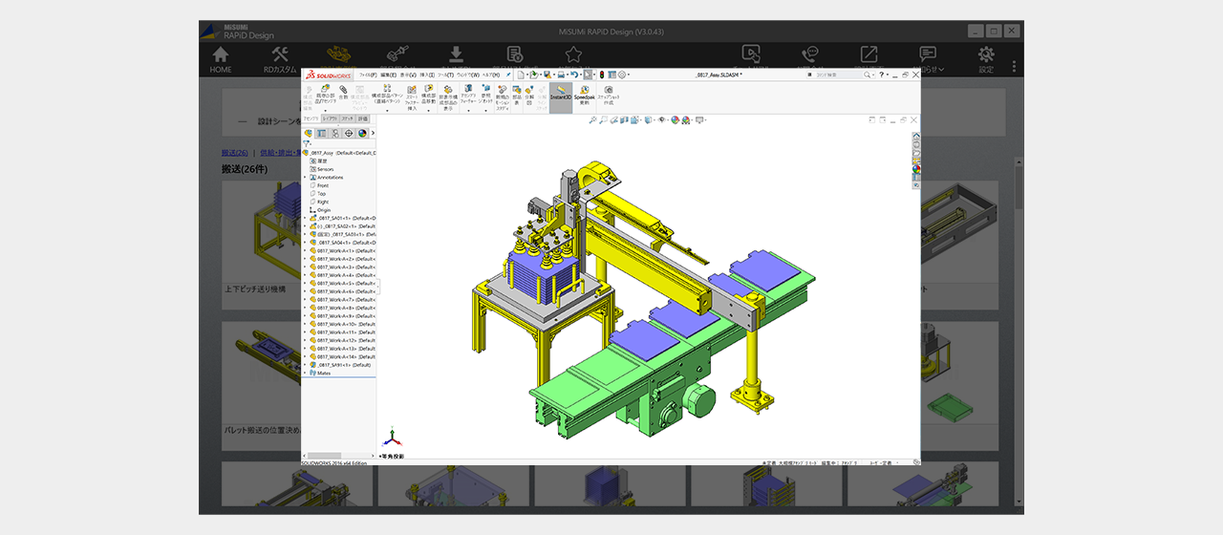Open the ConfigurationManager tab icon

(x=335, y=134)
